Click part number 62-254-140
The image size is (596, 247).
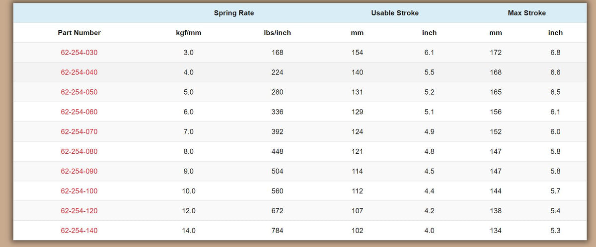79,231
